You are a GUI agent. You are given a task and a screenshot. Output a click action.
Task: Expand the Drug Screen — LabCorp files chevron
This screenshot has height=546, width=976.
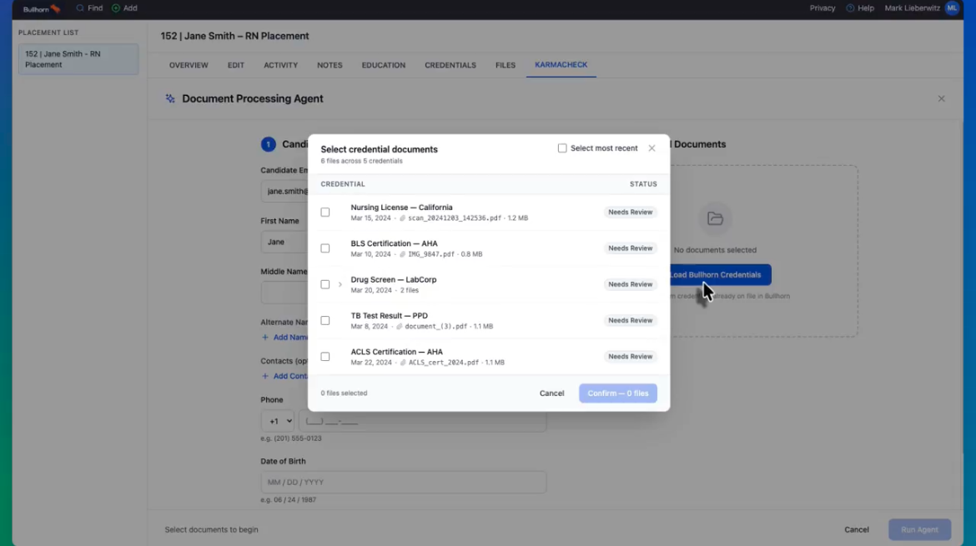[340, 284]
